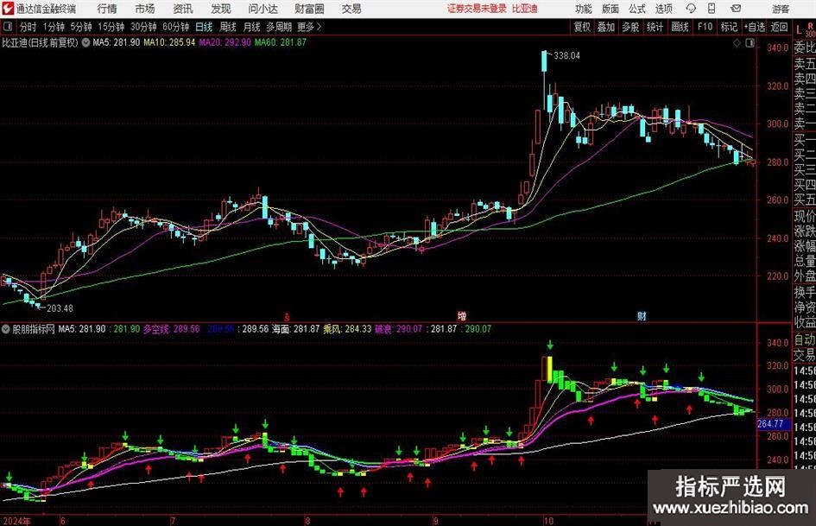Click the MA60: 281.87 label
816x526 pixels.
tap(281, 42)
